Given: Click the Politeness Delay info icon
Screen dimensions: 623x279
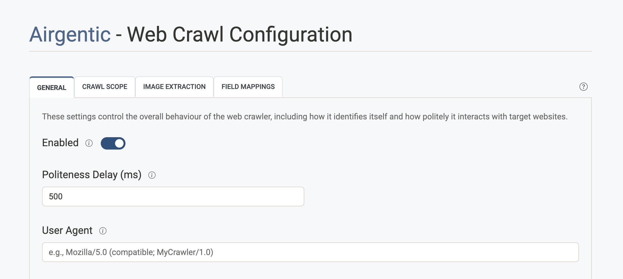Looking at the screenshot, I should coord(152,175).
